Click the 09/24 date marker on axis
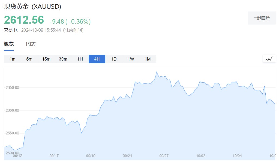279x163 pixels. pos(128,156)
